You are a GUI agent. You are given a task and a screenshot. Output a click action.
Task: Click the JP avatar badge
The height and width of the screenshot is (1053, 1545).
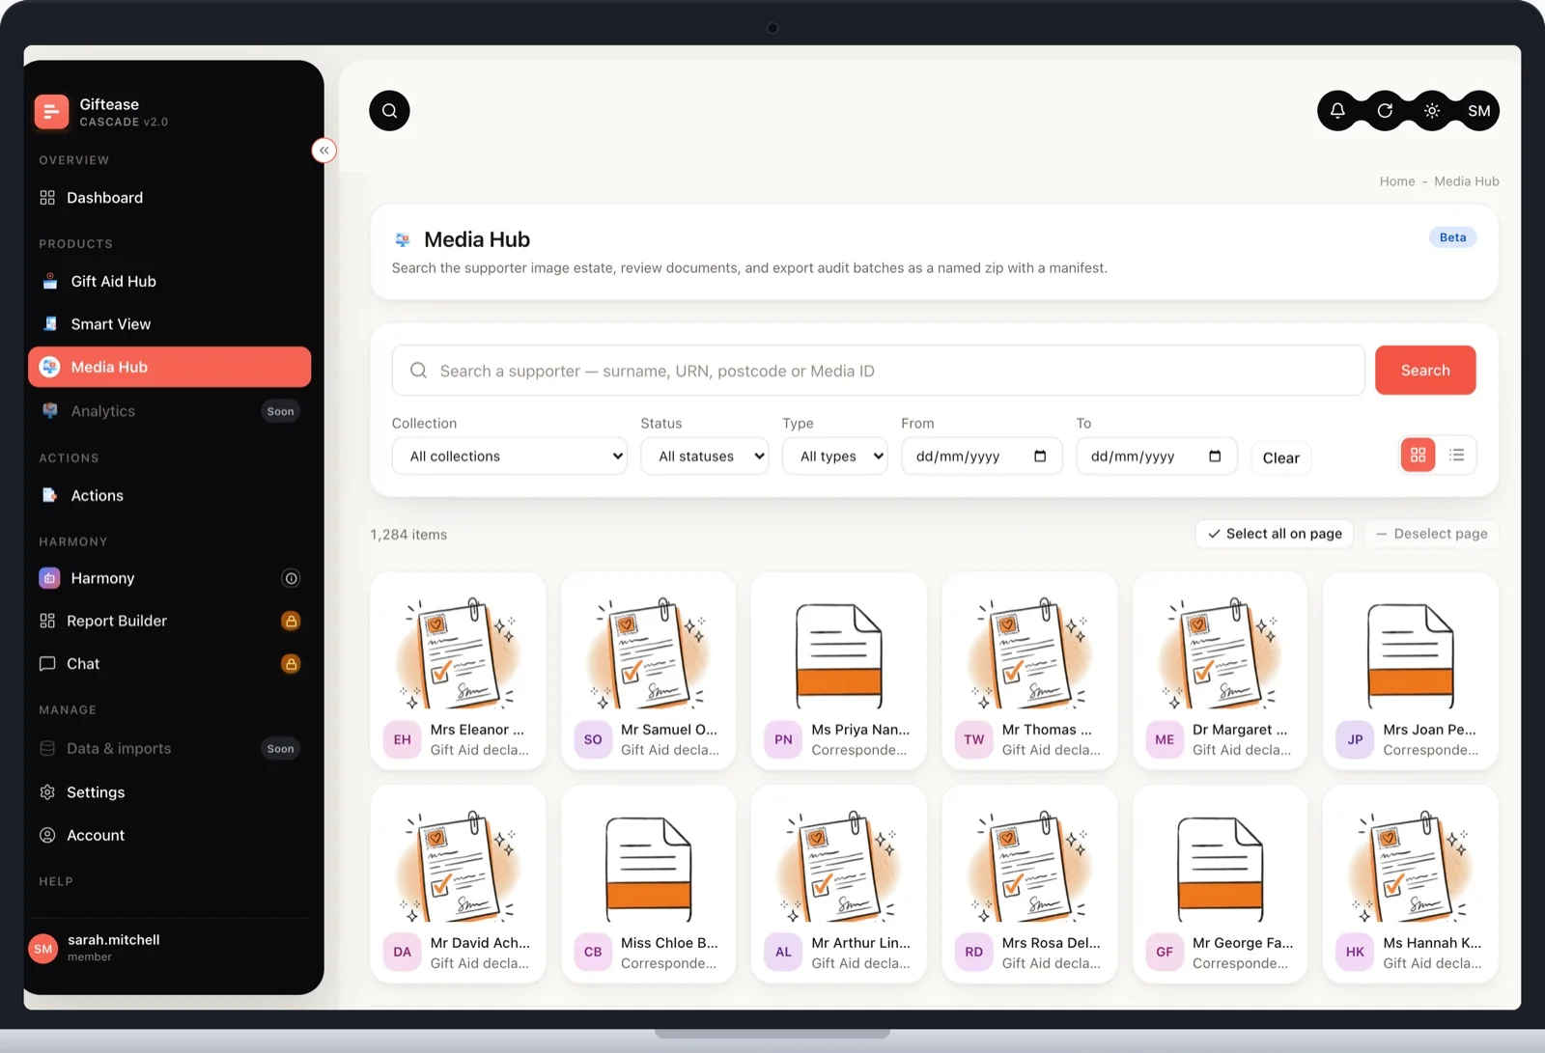click(x=1355, y=740)
